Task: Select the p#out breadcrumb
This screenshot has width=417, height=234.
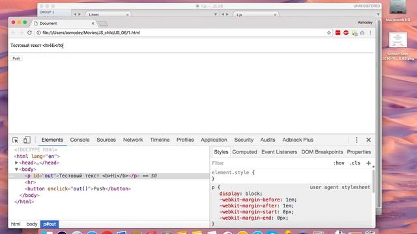Action: coord(50,224)
